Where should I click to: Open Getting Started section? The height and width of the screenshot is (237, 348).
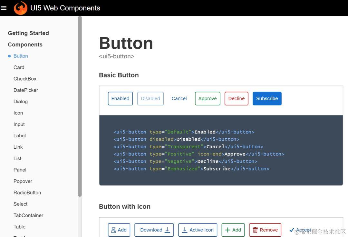point(28,33)
